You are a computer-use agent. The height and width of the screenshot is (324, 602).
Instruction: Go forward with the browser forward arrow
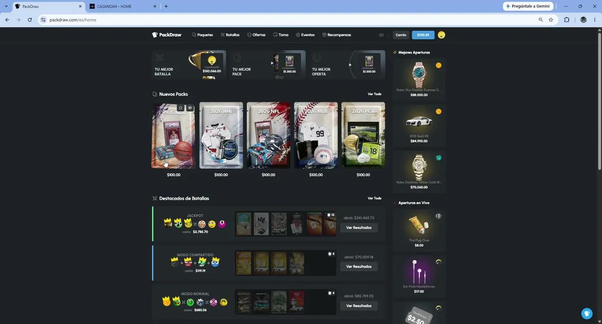[18, 20]
